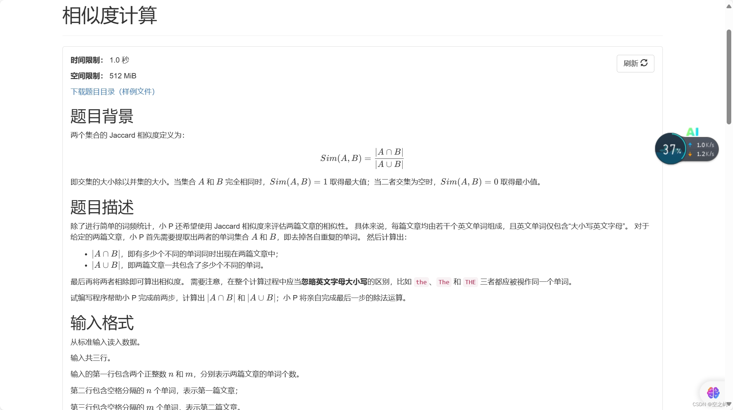Click the orange download speed arrow

pyautogui.click(x=689, y=154)
